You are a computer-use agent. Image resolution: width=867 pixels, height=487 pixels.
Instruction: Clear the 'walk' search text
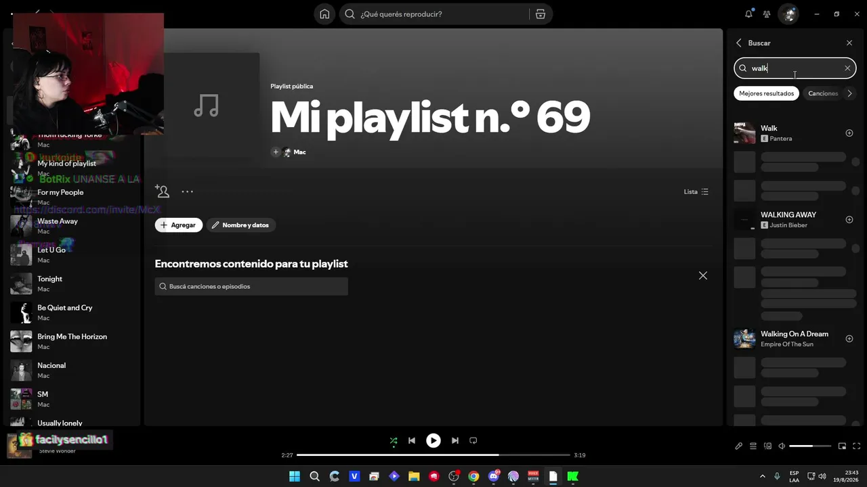[847, 68]
